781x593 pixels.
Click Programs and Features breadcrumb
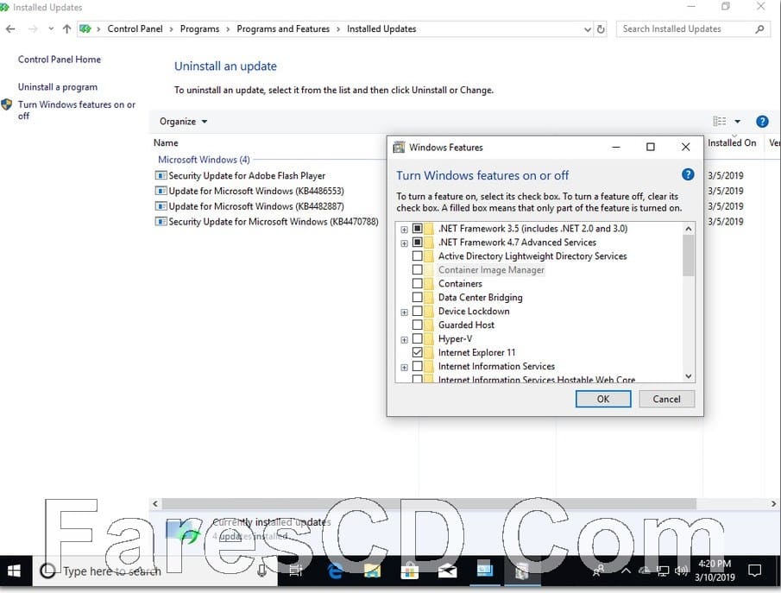click(283, 28)
